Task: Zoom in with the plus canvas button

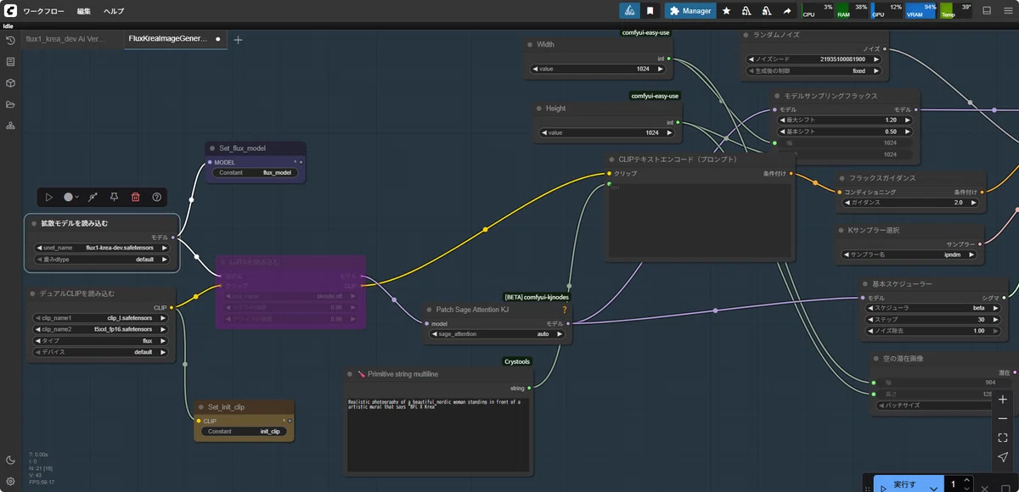Action: [x=1003, y=400]
